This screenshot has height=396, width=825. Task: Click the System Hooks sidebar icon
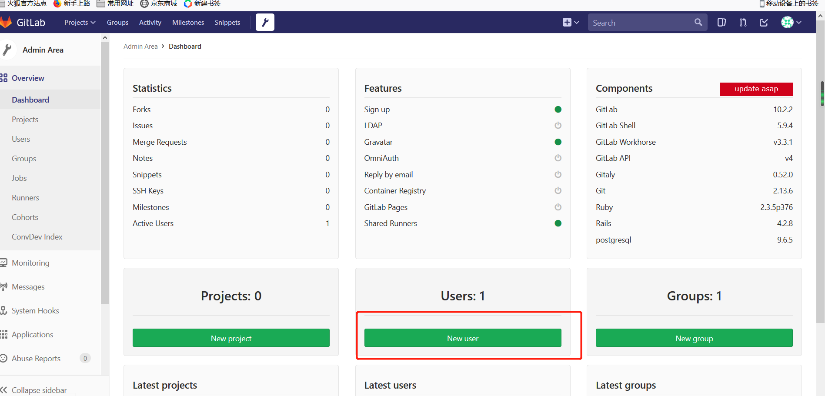4,310
